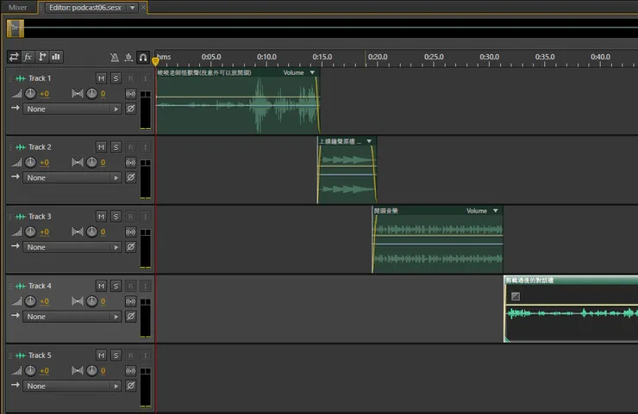The image size is (638, 414).
Task: Select the audio clip on Track 2
Action: click(x=347, y=170)
